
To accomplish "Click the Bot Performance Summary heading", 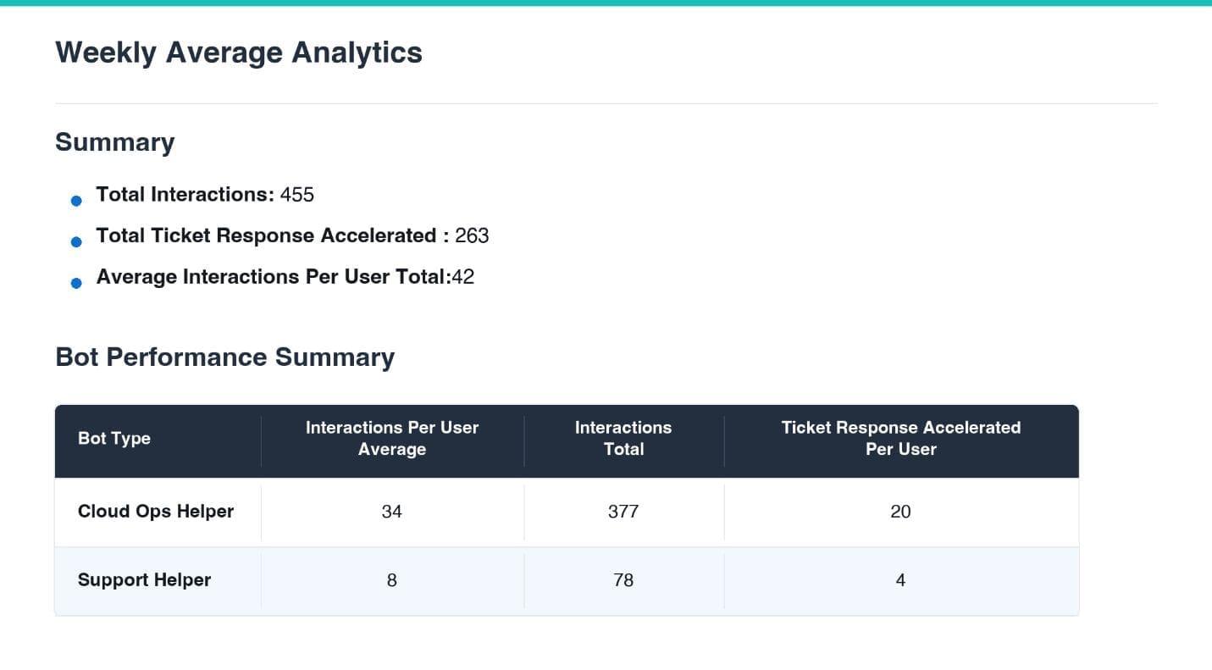I will tap(224, 357).
